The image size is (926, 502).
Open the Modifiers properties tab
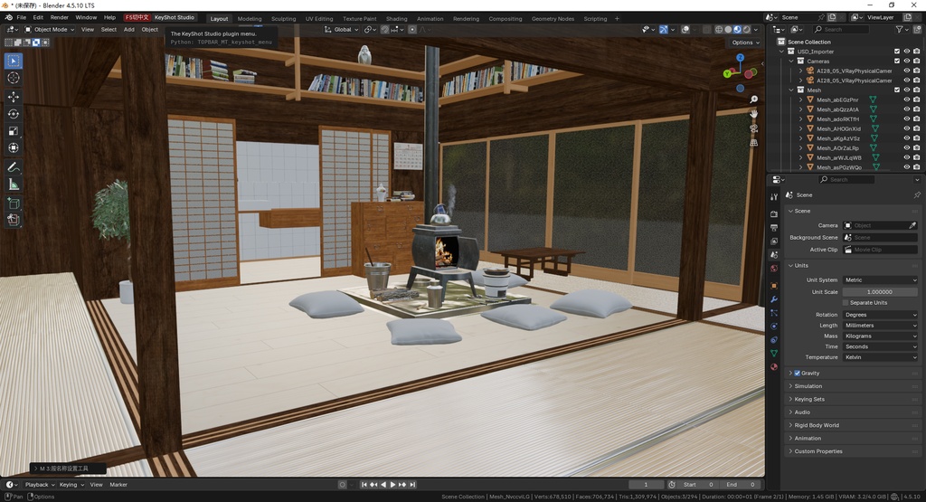point(774,298)
